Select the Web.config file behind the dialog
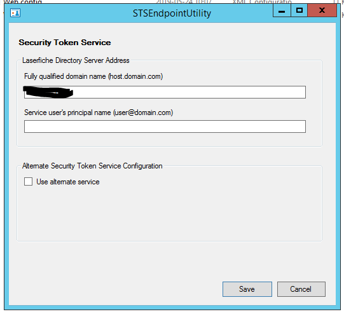Screen dimensions: 344x314 [23, 2]
